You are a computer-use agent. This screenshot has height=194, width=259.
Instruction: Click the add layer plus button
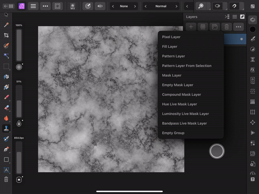191,27
